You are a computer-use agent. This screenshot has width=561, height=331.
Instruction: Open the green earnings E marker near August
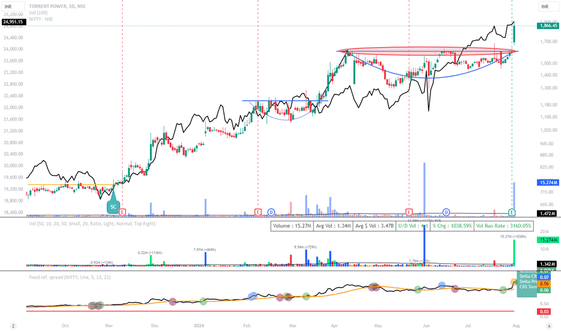click(512, 212)
